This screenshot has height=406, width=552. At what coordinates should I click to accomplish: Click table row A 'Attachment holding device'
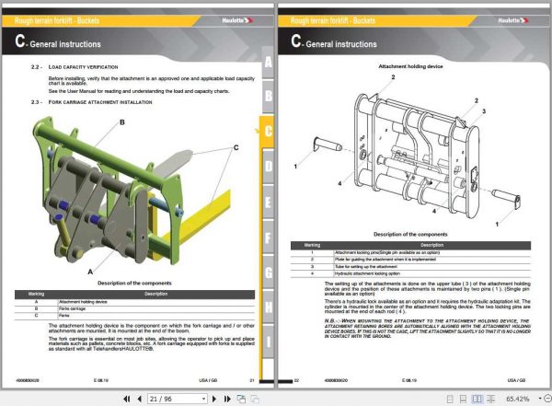tap(135, 302)
